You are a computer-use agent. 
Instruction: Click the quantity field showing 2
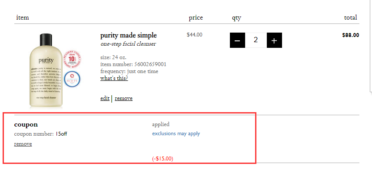[256, 40]
